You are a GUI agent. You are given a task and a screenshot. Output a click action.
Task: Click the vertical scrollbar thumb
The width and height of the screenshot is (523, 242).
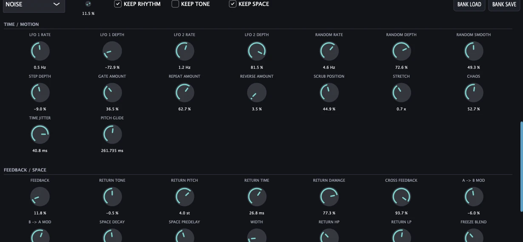(x=521, y=166)
